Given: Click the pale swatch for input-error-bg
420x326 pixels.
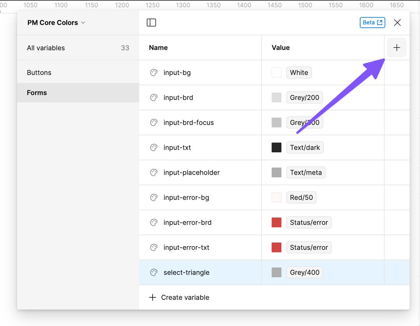Looking at the screenshot, I should tap(276, 197).
